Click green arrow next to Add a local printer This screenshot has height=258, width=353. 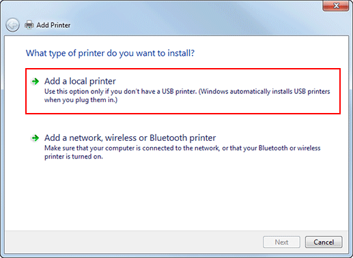(36, 81)
